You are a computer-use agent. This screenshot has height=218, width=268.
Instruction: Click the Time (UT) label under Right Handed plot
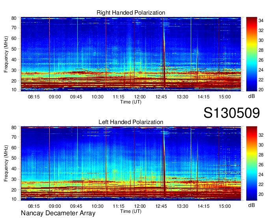[131, 102]
